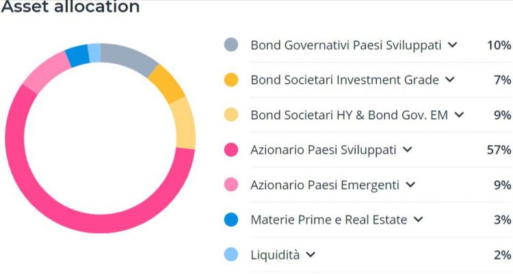This screenshot has height=274, width=513.
Task: Toggle chevron beside Azionario Paesi Emergenti
Action: (x=410, y=185)
